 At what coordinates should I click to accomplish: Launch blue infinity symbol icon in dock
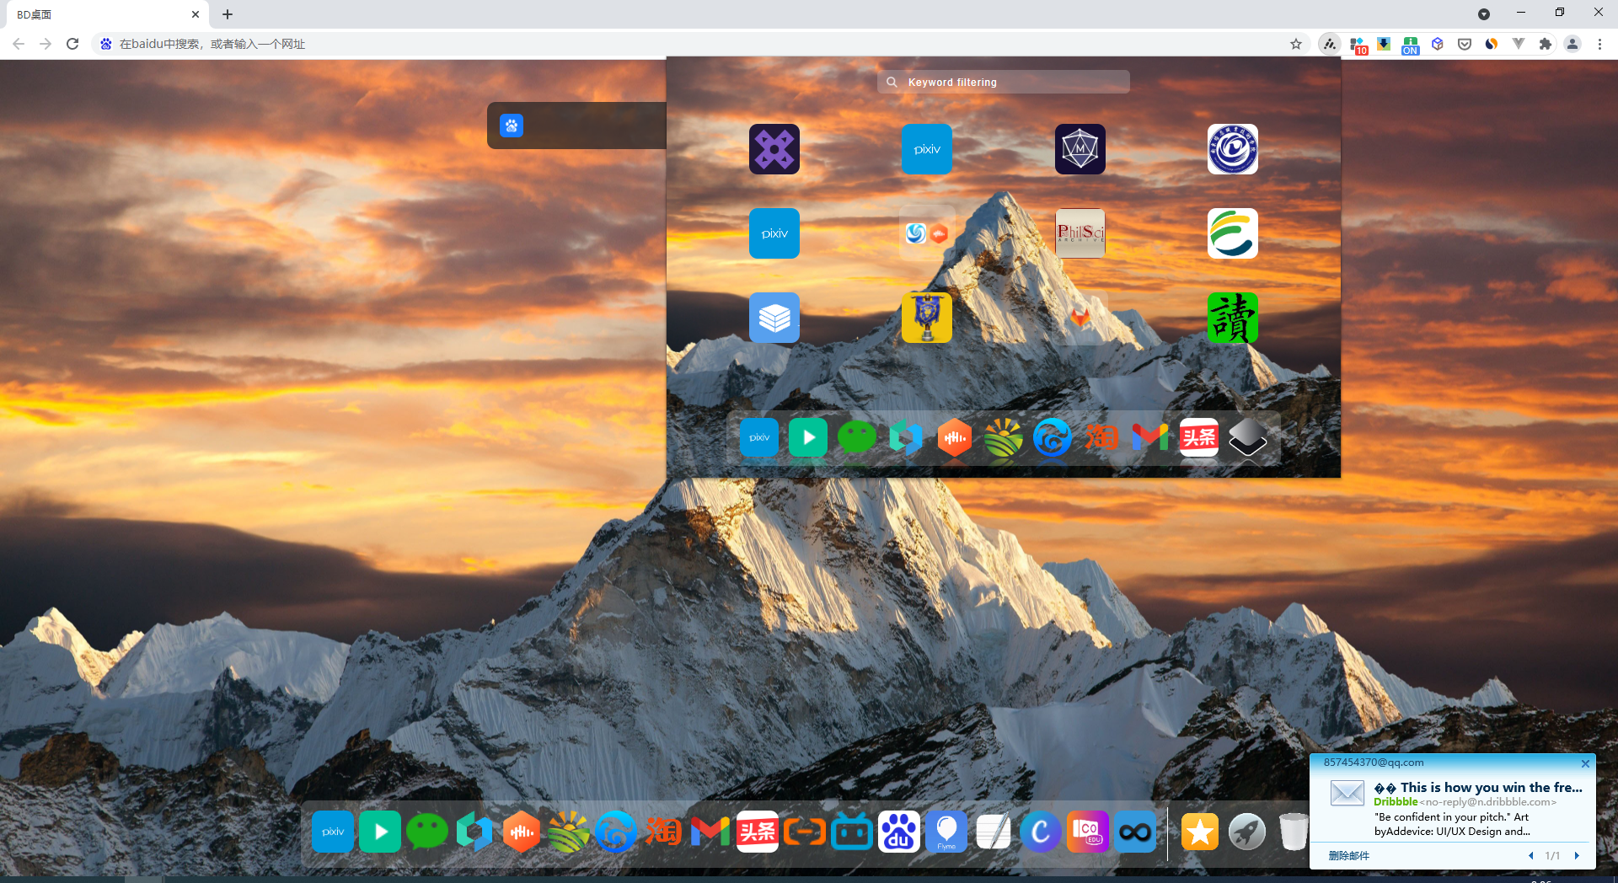point(1135,832)
